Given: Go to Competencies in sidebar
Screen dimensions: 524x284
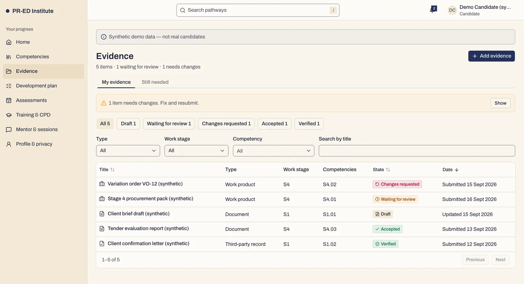Looking at the screenshot, I should [44, 57].
